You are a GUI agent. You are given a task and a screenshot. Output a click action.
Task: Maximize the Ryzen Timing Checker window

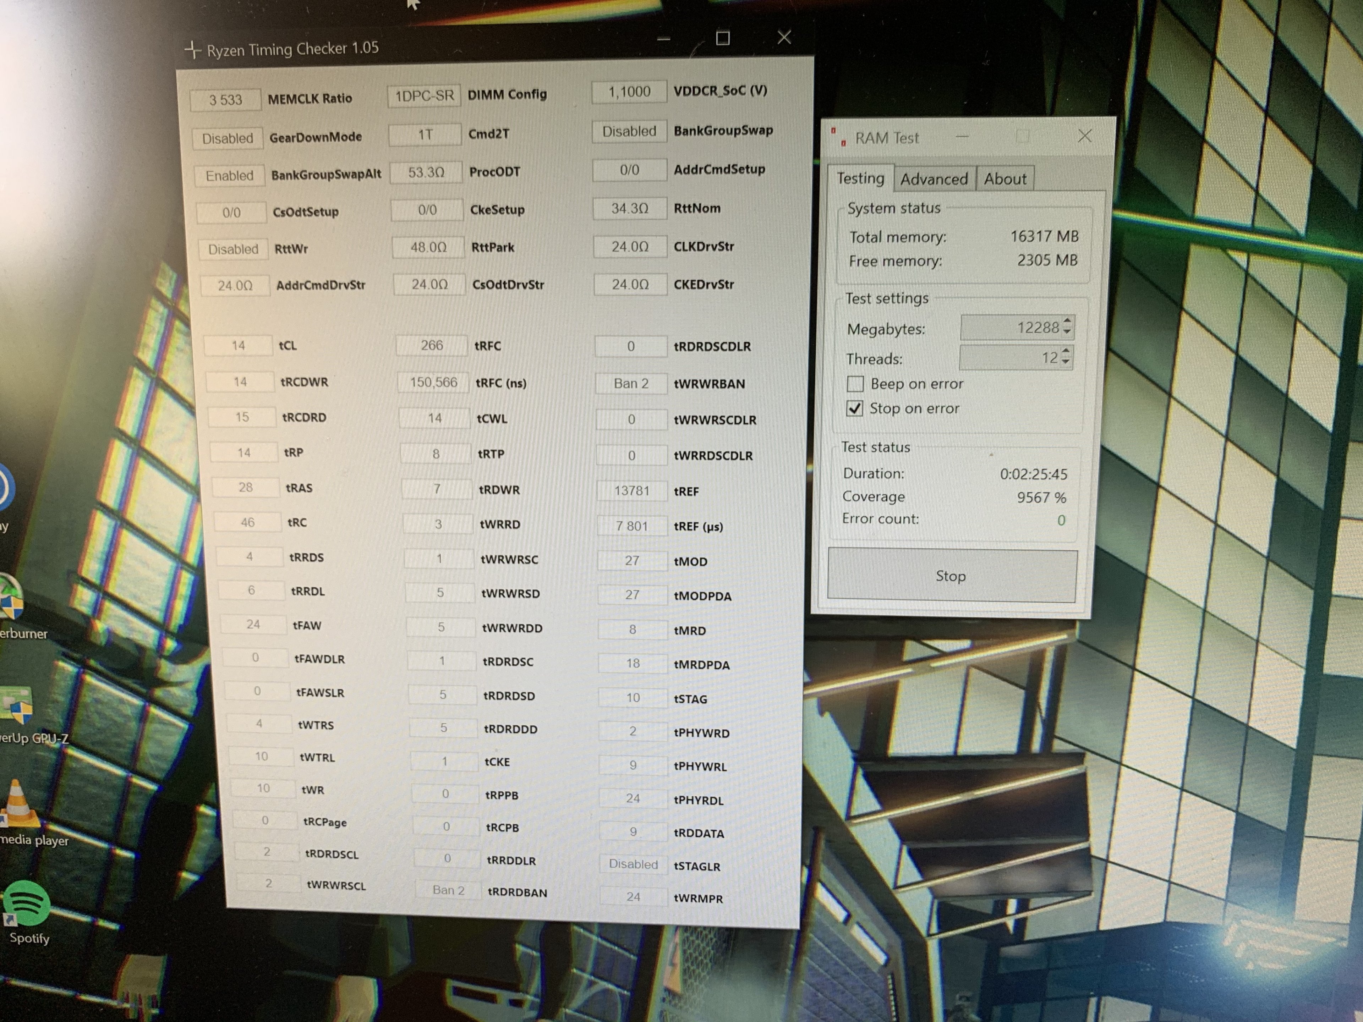point(723,39)
